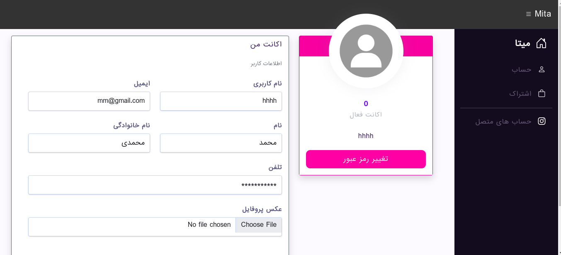Click the user icon beside حساب
This screenshot has width=561, height=255.
click(x=542, y=70)
